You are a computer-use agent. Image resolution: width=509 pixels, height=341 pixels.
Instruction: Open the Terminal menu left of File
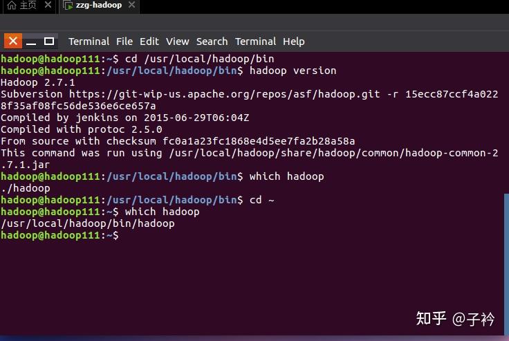tap(89, 42)
